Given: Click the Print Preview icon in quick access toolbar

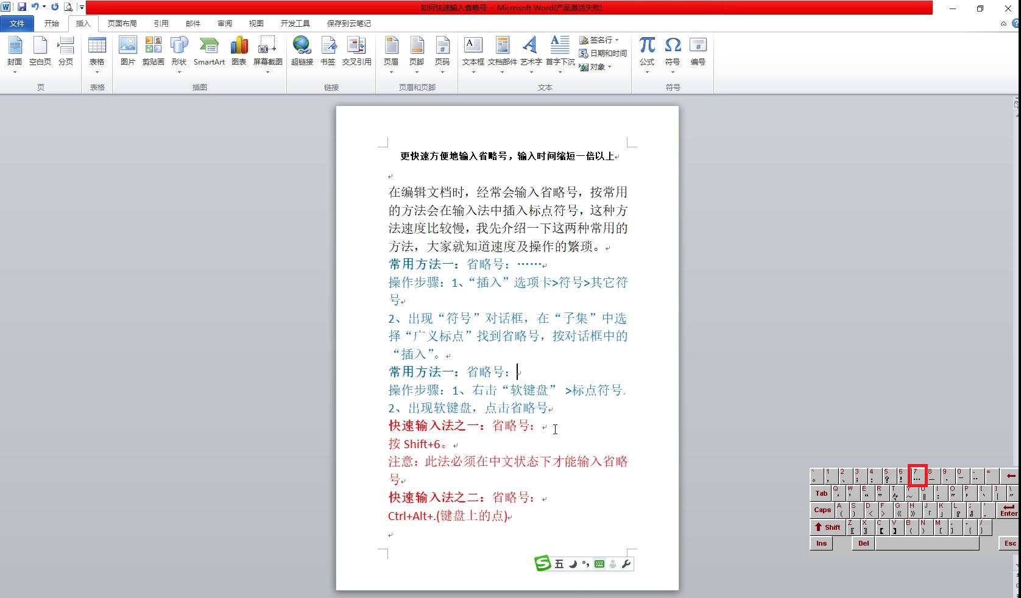Looking at the screenshot, I should tap(68, 7).
